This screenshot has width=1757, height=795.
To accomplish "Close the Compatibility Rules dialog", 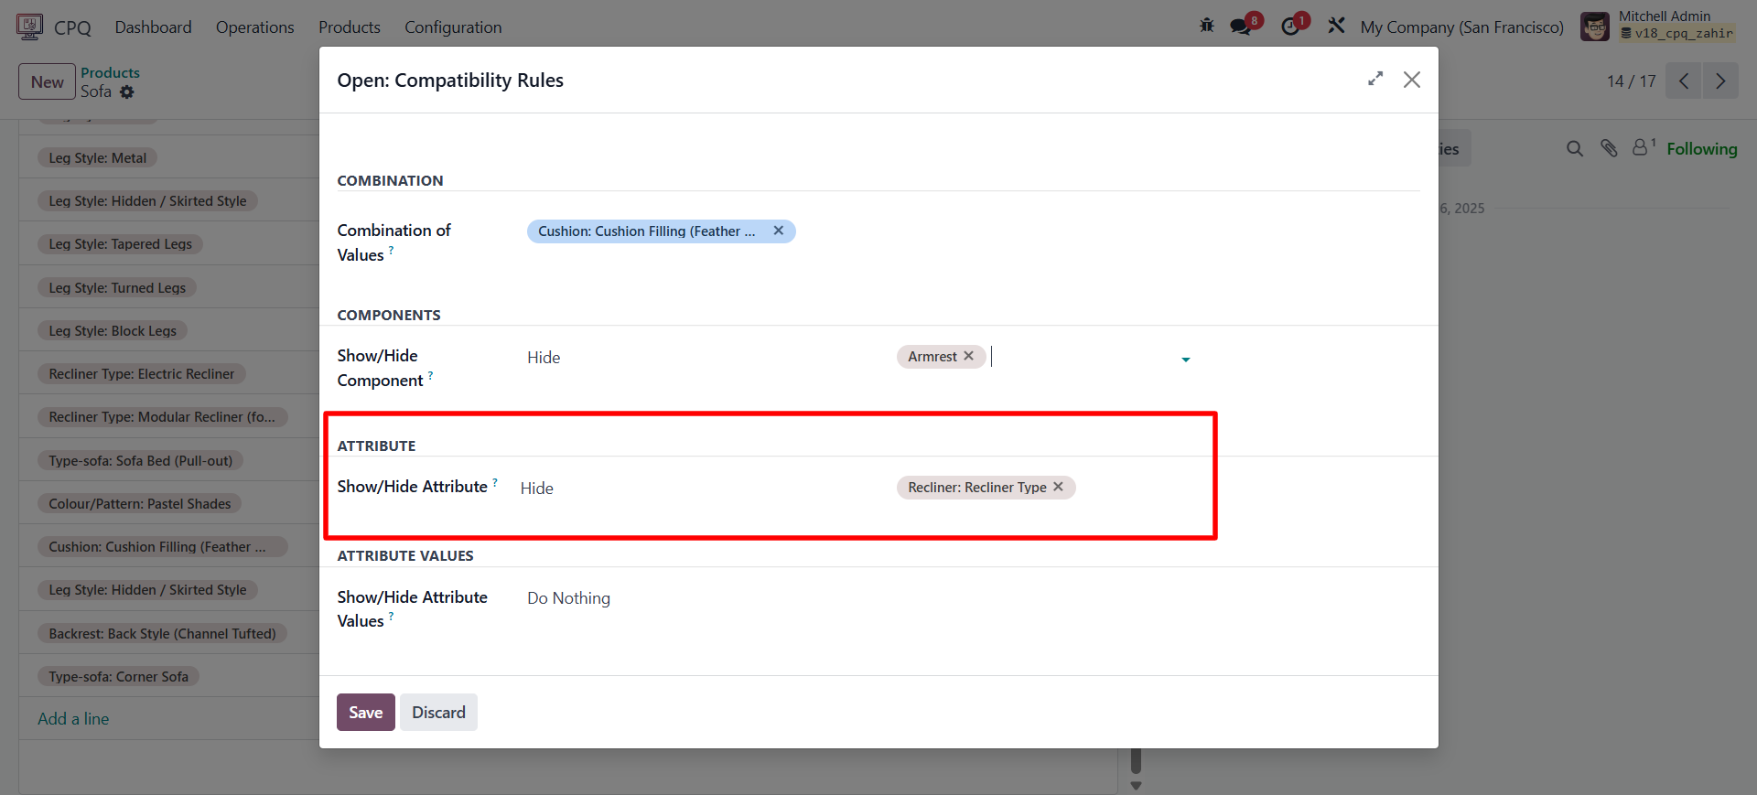I will click(1412, 80).
